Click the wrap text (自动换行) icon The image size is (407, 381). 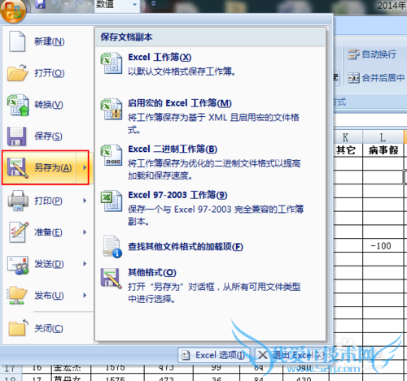[354, 54]
